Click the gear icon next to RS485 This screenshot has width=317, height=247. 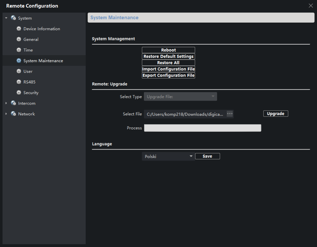(19, 82)
